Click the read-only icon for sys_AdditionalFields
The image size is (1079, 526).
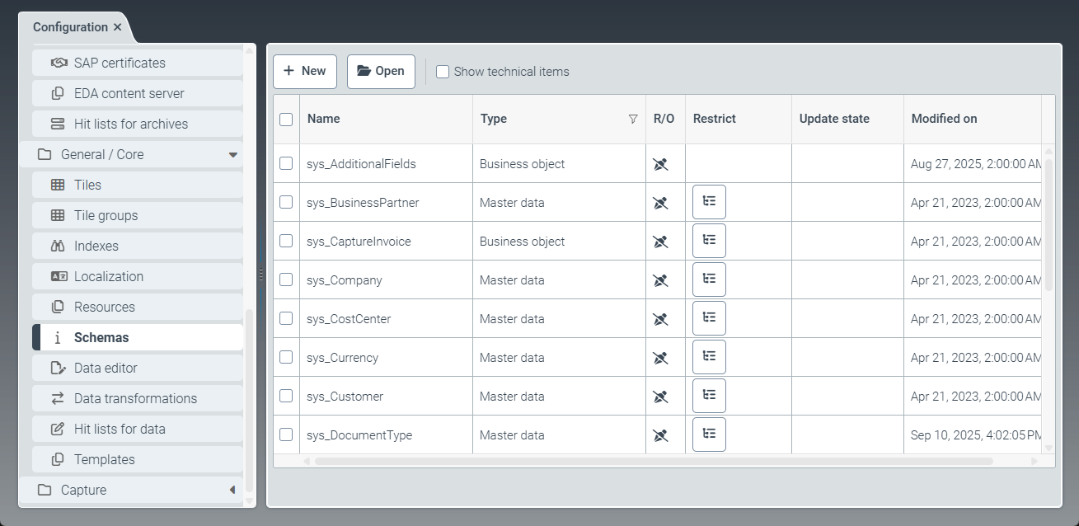pyautogui.click(x=659, y=164)
